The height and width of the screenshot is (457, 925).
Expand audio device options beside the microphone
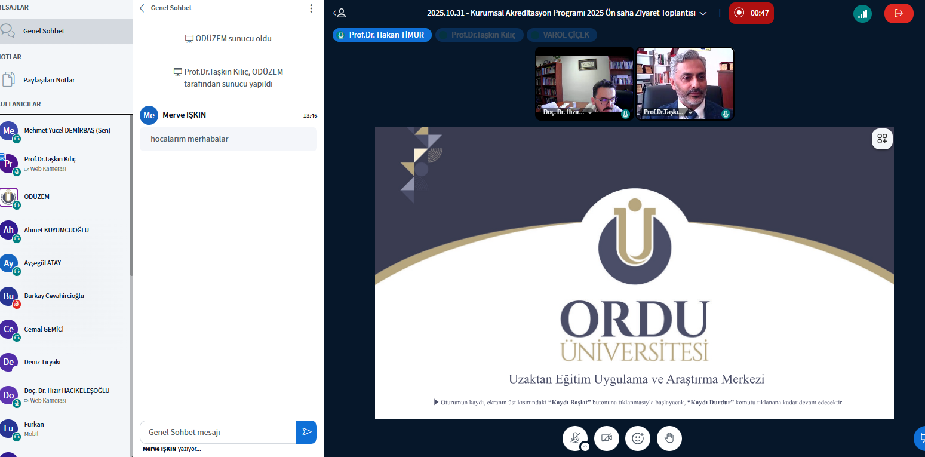(585, 446)
